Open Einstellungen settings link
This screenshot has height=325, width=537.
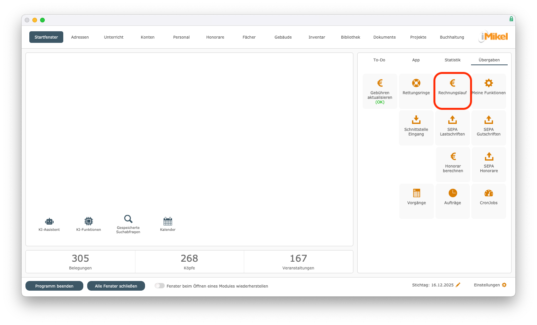click(490, 285)
